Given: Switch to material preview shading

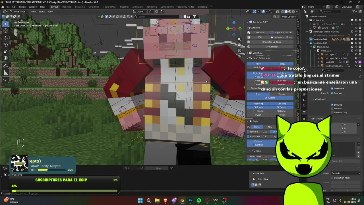Looking at the screenshot, I should coord(290,12).
